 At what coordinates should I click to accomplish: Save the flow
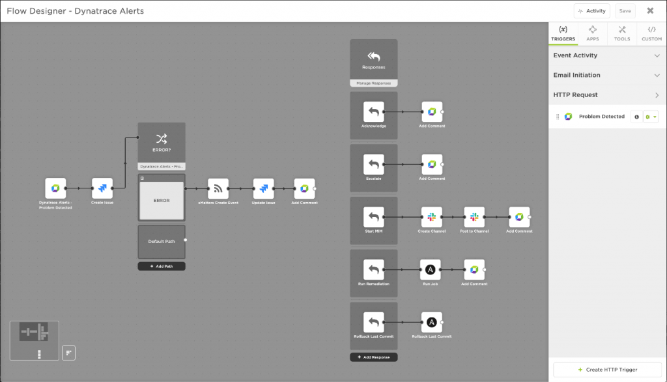(x=625, y=11)
